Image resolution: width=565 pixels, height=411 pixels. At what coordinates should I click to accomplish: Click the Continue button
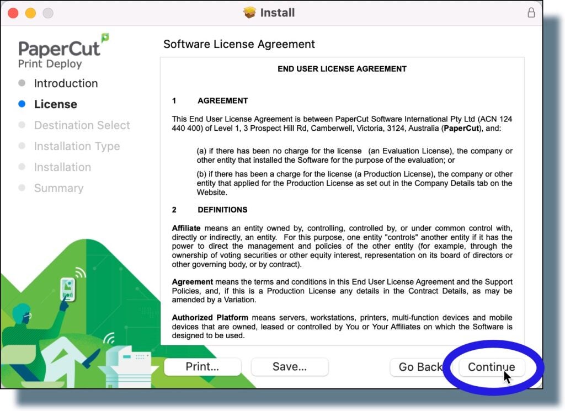click(x=491, y=367)
